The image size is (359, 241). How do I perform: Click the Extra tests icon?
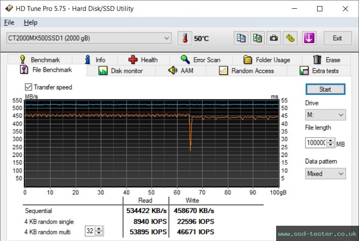(304, 71)
